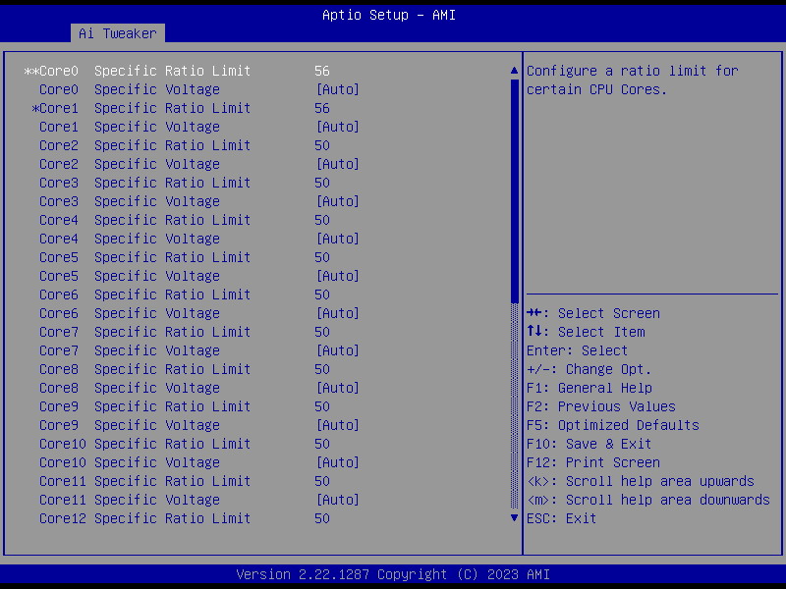
Task: Edit Core1 ratio limit value 56
Action: 322,108
